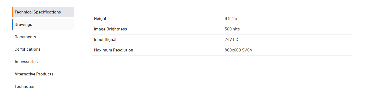Open the Technotes tab
The width and height of the screenshot is (368, 111).
coord(24,86)
